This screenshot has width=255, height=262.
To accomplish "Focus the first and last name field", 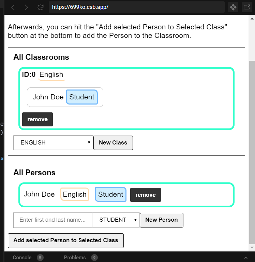I will point(52,220).
